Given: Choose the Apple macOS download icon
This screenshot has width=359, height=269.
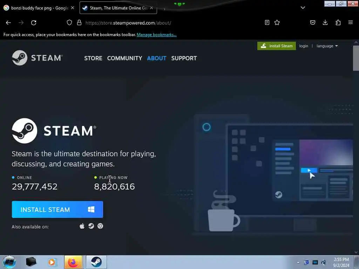Looking at the screenshot, I should tap(82, 226).
